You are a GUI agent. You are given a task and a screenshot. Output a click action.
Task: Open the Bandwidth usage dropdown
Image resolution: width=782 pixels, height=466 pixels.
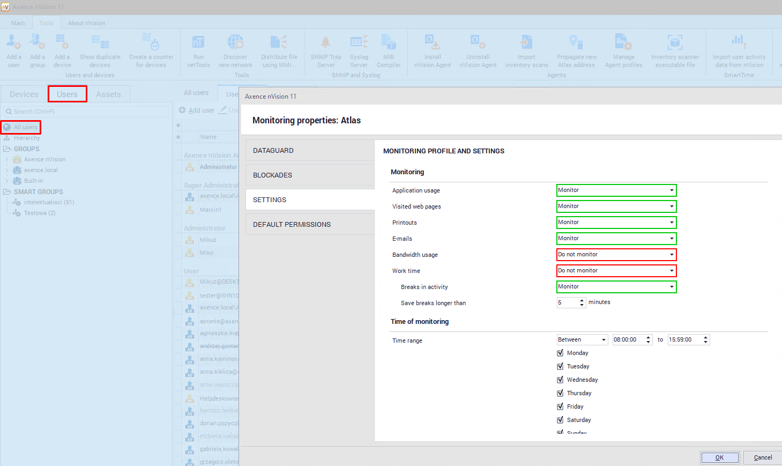(616, 255)
